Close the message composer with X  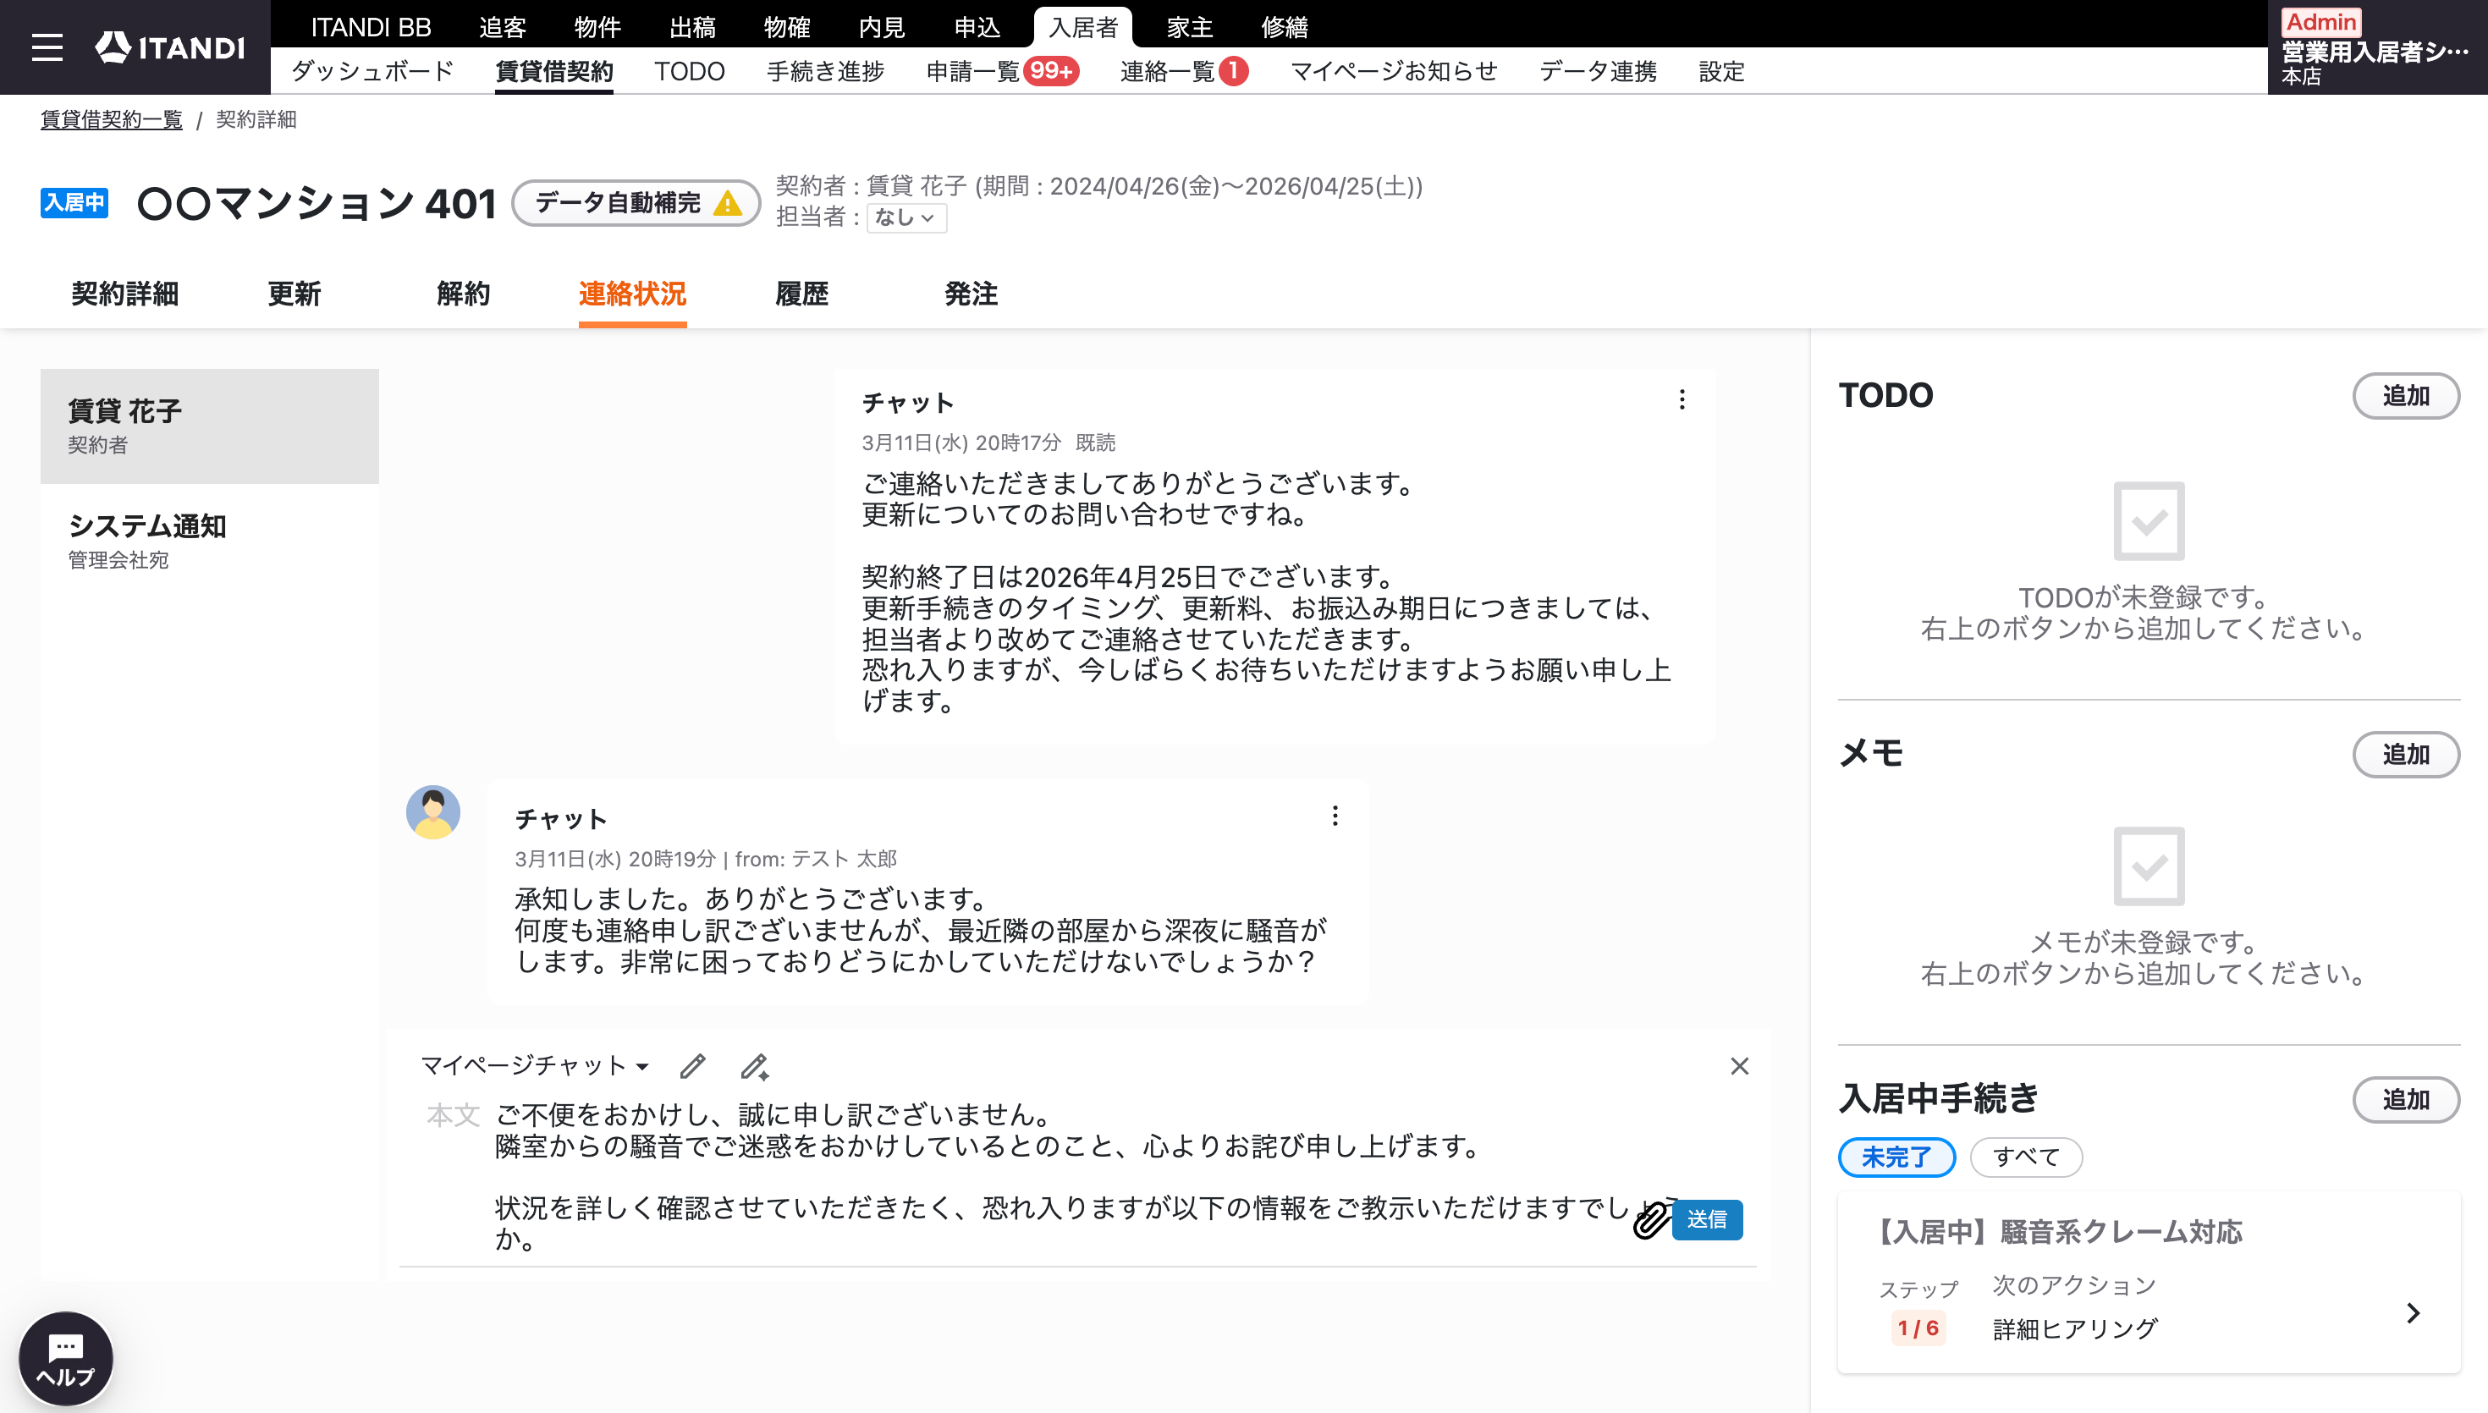[1739, 1067]
